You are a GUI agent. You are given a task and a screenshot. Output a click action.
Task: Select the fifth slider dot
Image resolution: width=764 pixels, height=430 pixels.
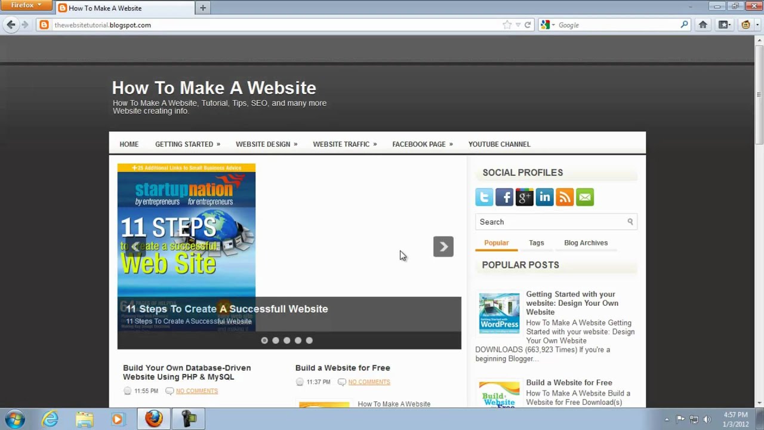click(309, 340)
